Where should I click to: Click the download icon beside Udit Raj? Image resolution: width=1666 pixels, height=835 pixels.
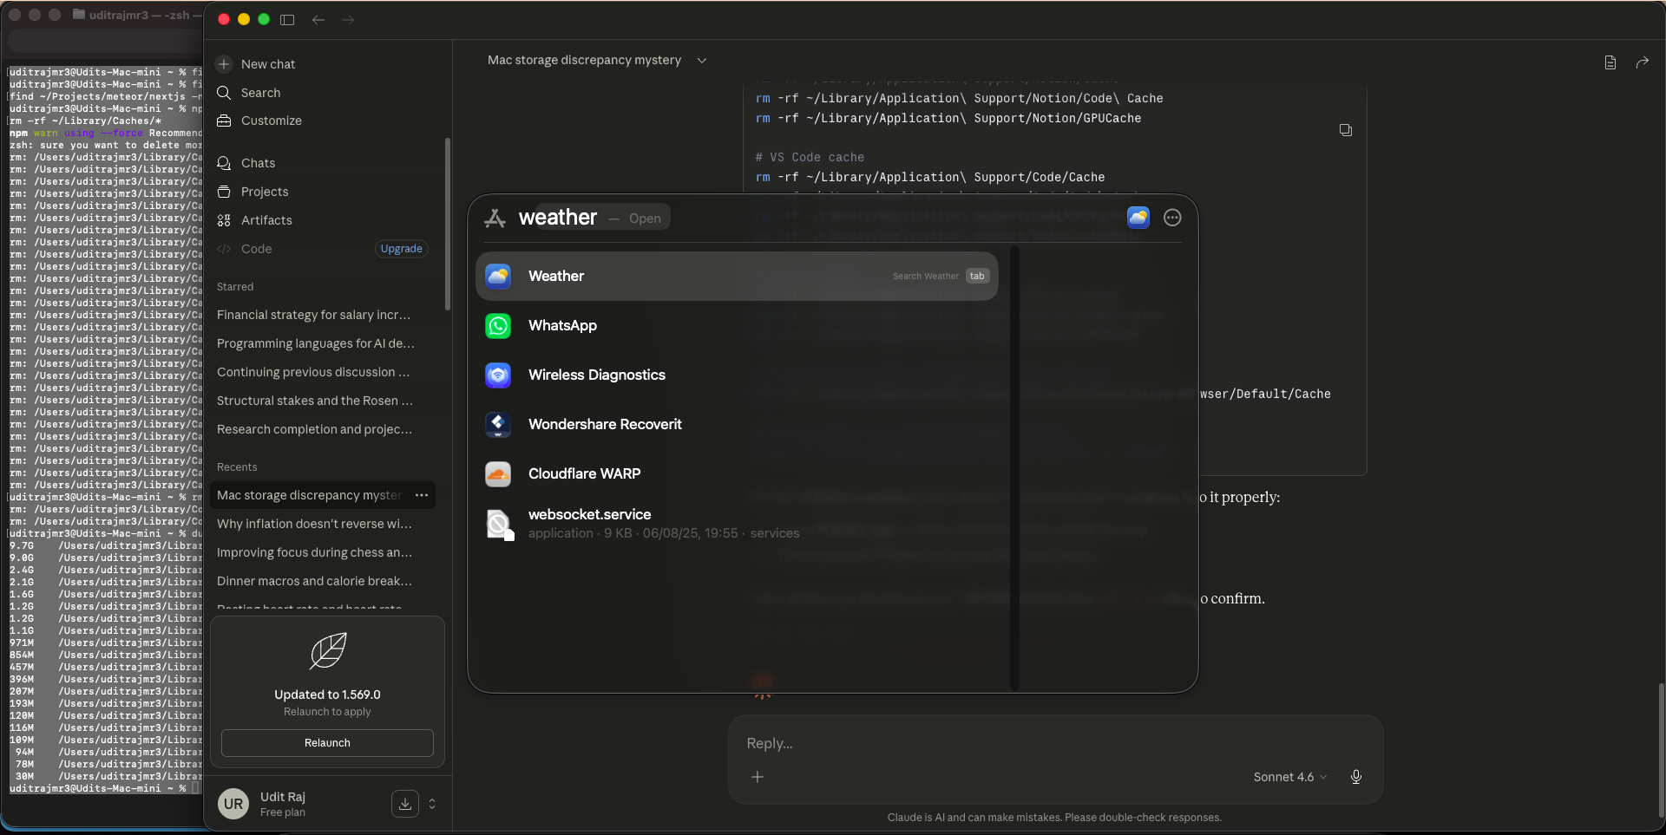(x=404, y=804)
